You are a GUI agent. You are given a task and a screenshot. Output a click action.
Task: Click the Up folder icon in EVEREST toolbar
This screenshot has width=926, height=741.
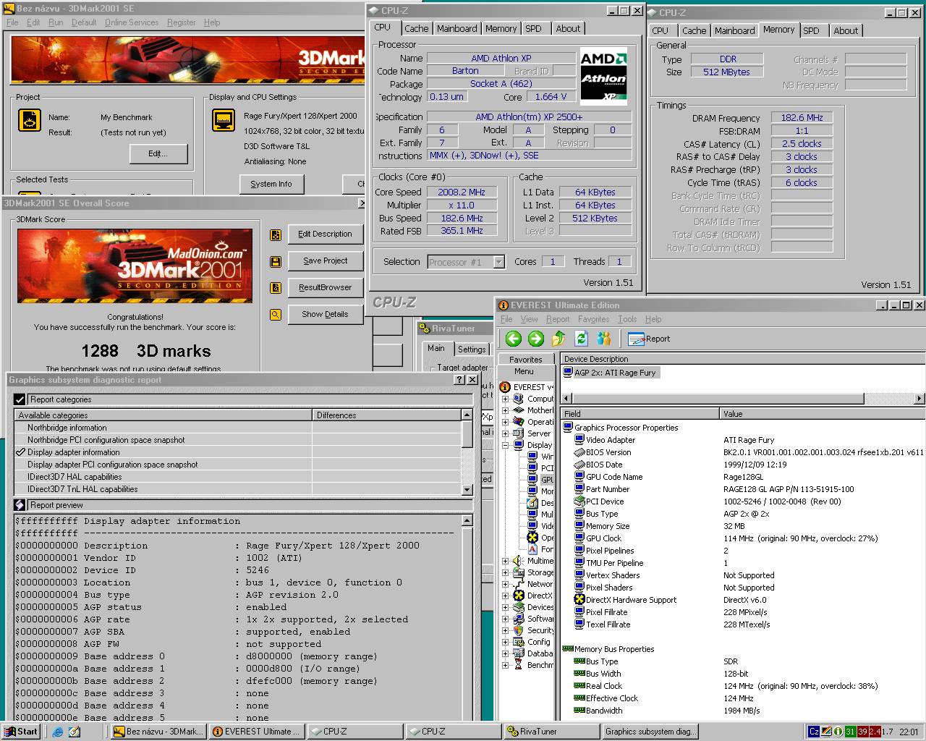point(558,338)
